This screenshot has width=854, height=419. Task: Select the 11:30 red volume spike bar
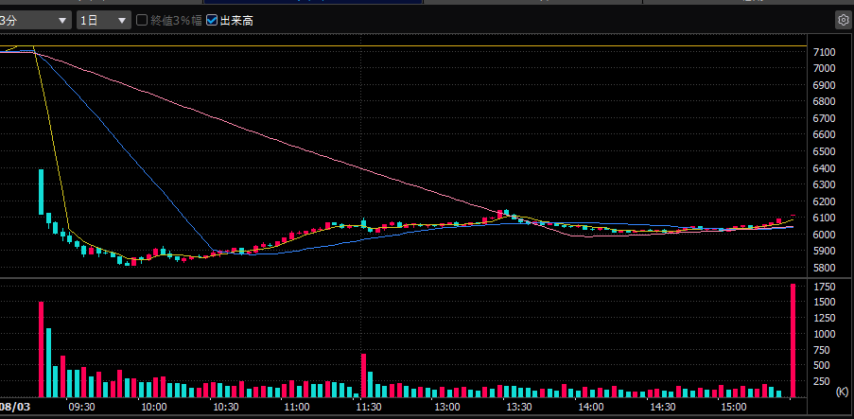[363, 375]
